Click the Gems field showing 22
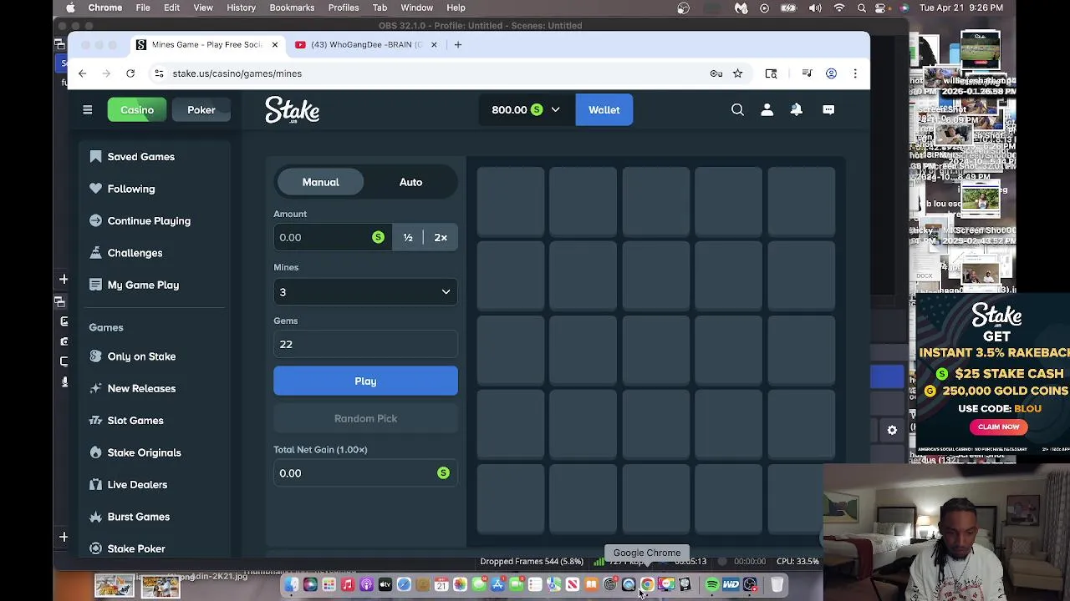 coord(365,344)
